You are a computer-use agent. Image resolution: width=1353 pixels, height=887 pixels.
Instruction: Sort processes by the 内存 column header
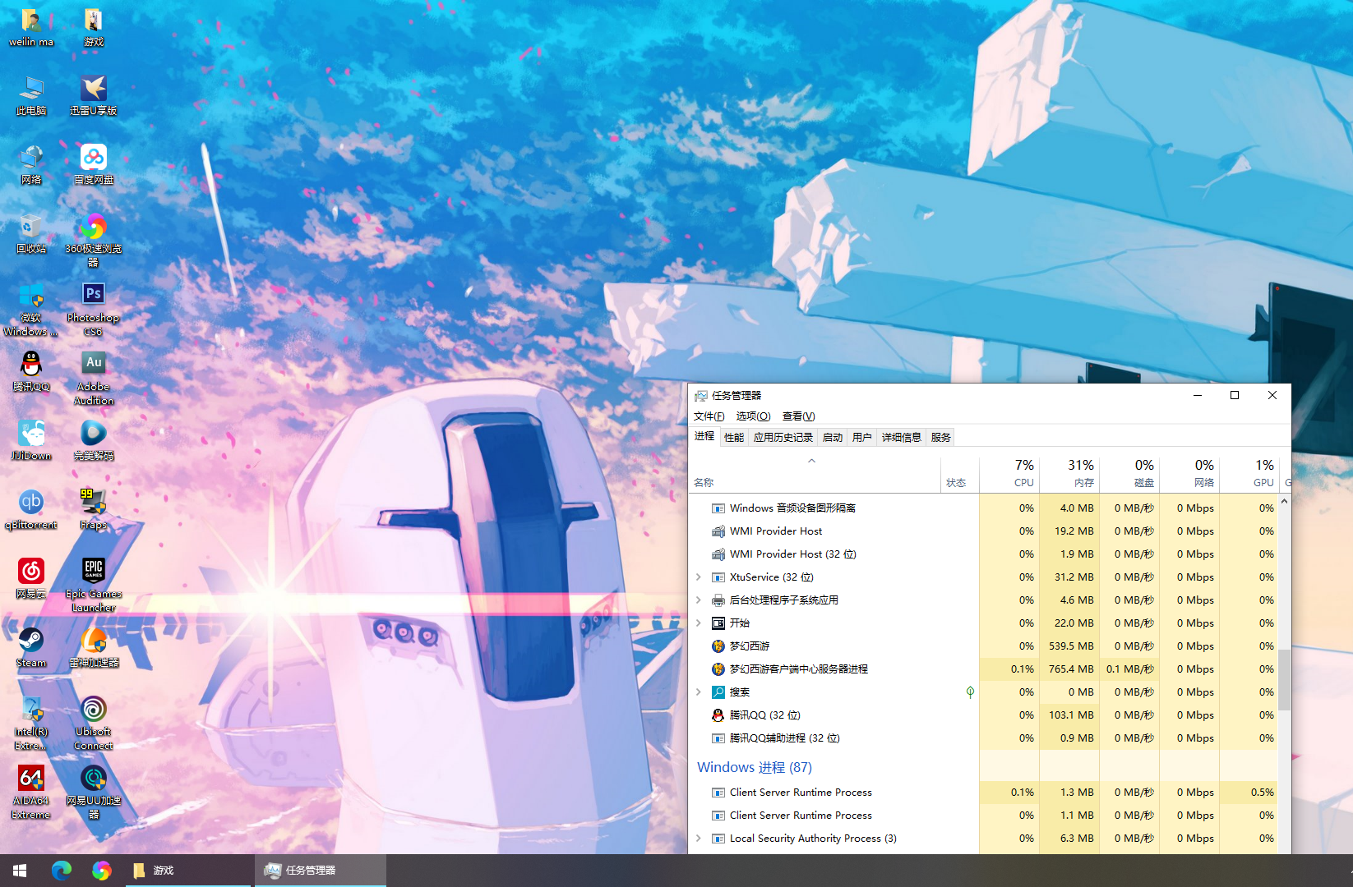click(x=1069, y=473)
